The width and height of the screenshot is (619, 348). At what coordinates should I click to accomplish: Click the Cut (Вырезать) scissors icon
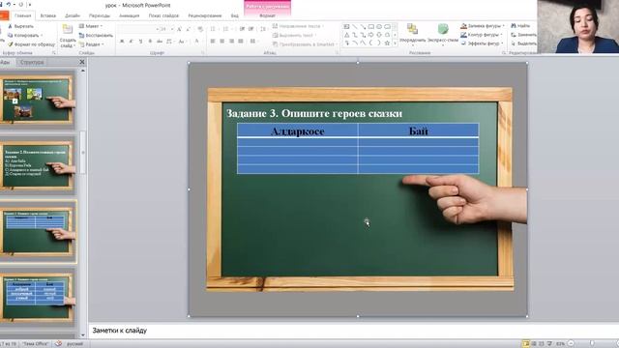(x=11, y=26)
